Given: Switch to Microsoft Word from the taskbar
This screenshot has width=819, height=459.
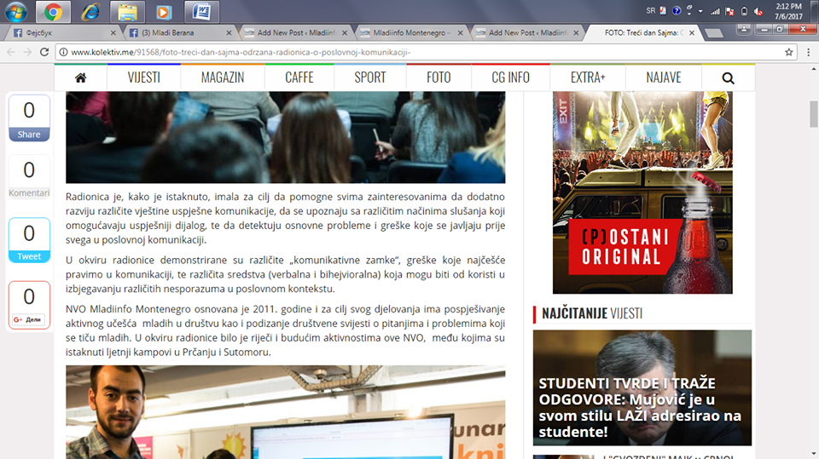Looking at the screenshot, I should (201, 11).
